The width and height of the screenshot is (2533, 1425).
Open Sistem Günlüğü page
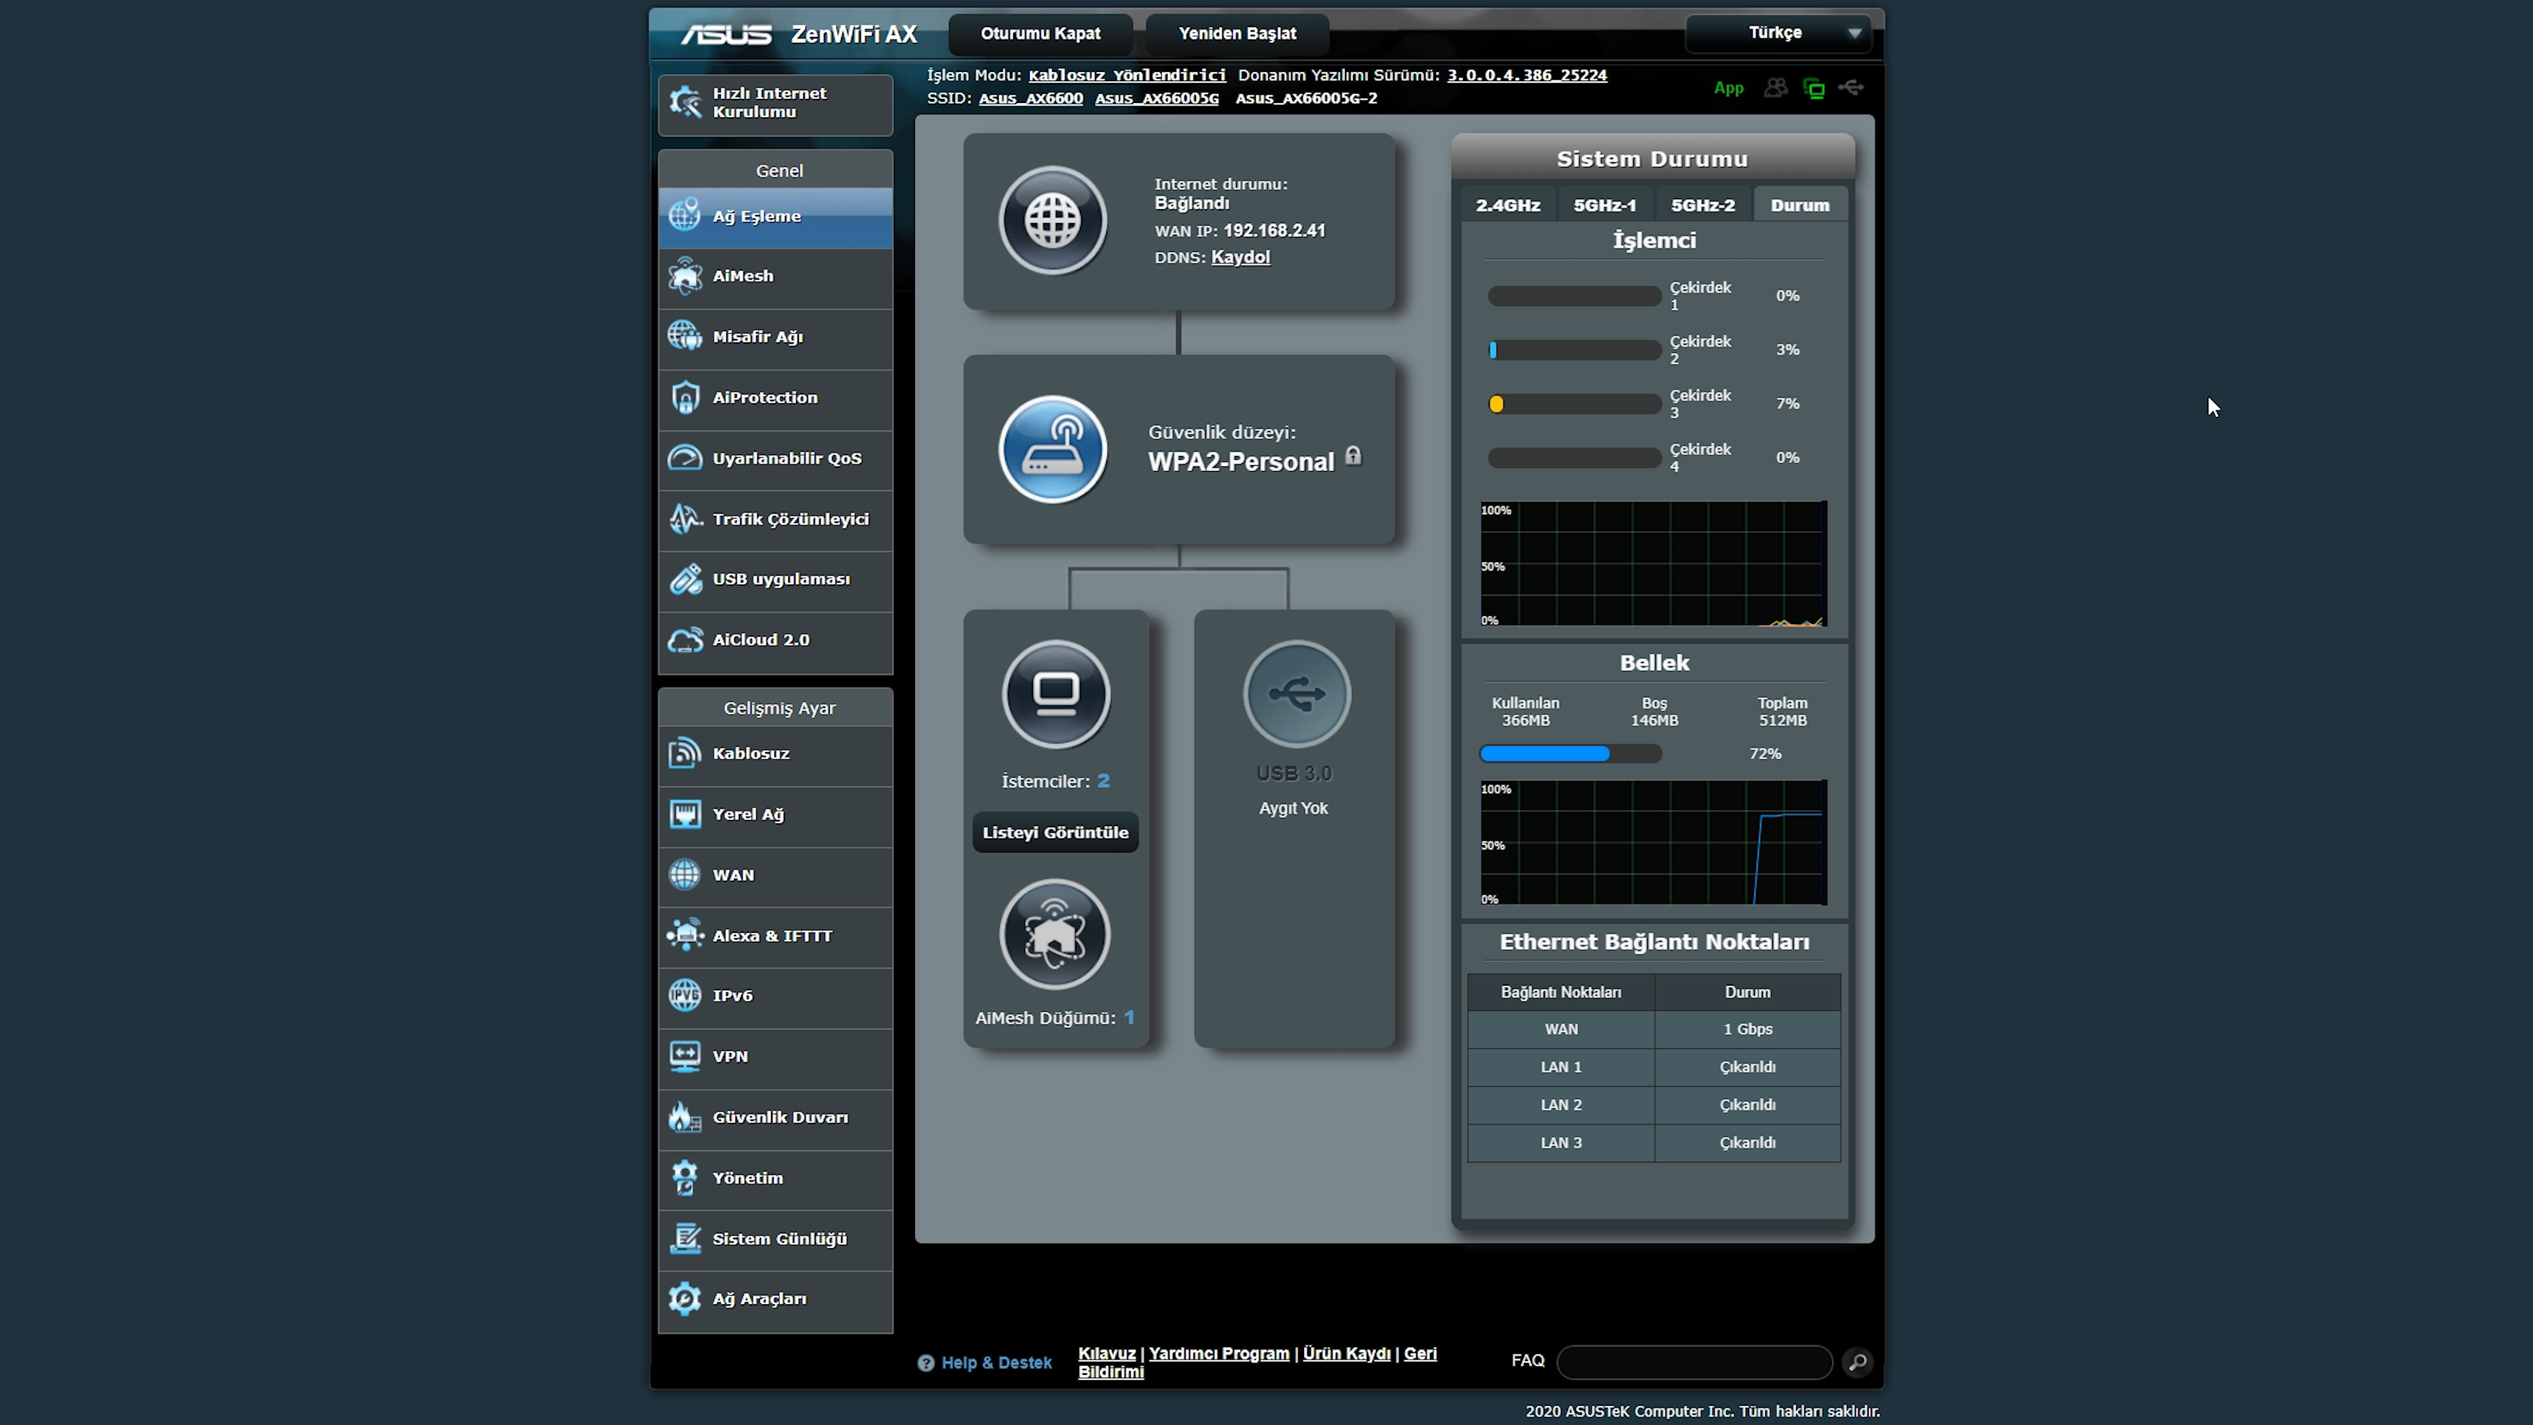pyautogui.click(x=775, y=1240)
